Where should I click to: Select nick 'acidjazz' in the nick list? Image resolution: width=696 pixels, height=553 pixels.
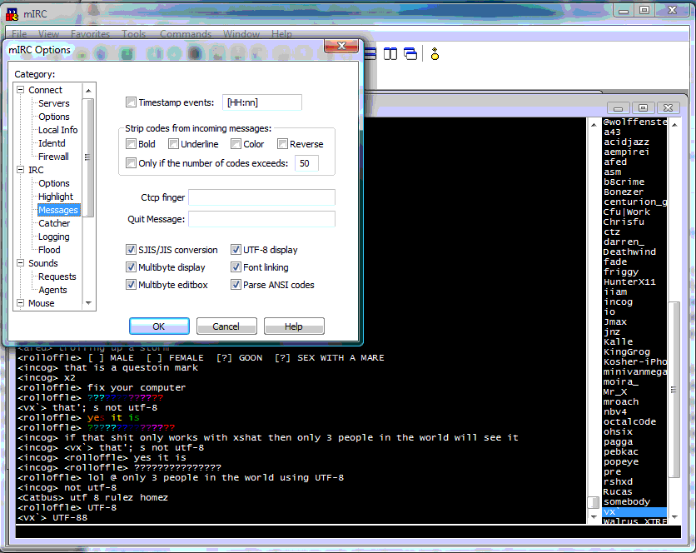(626, 142)
